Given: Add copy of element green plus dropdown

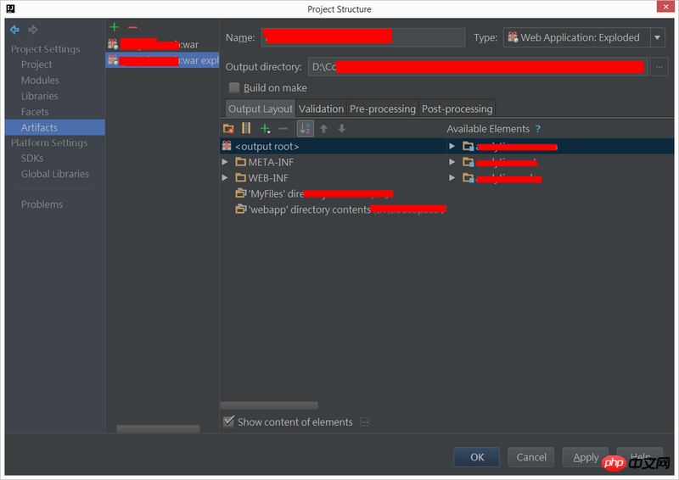Looking at the screenshot, I should [265, 129].
